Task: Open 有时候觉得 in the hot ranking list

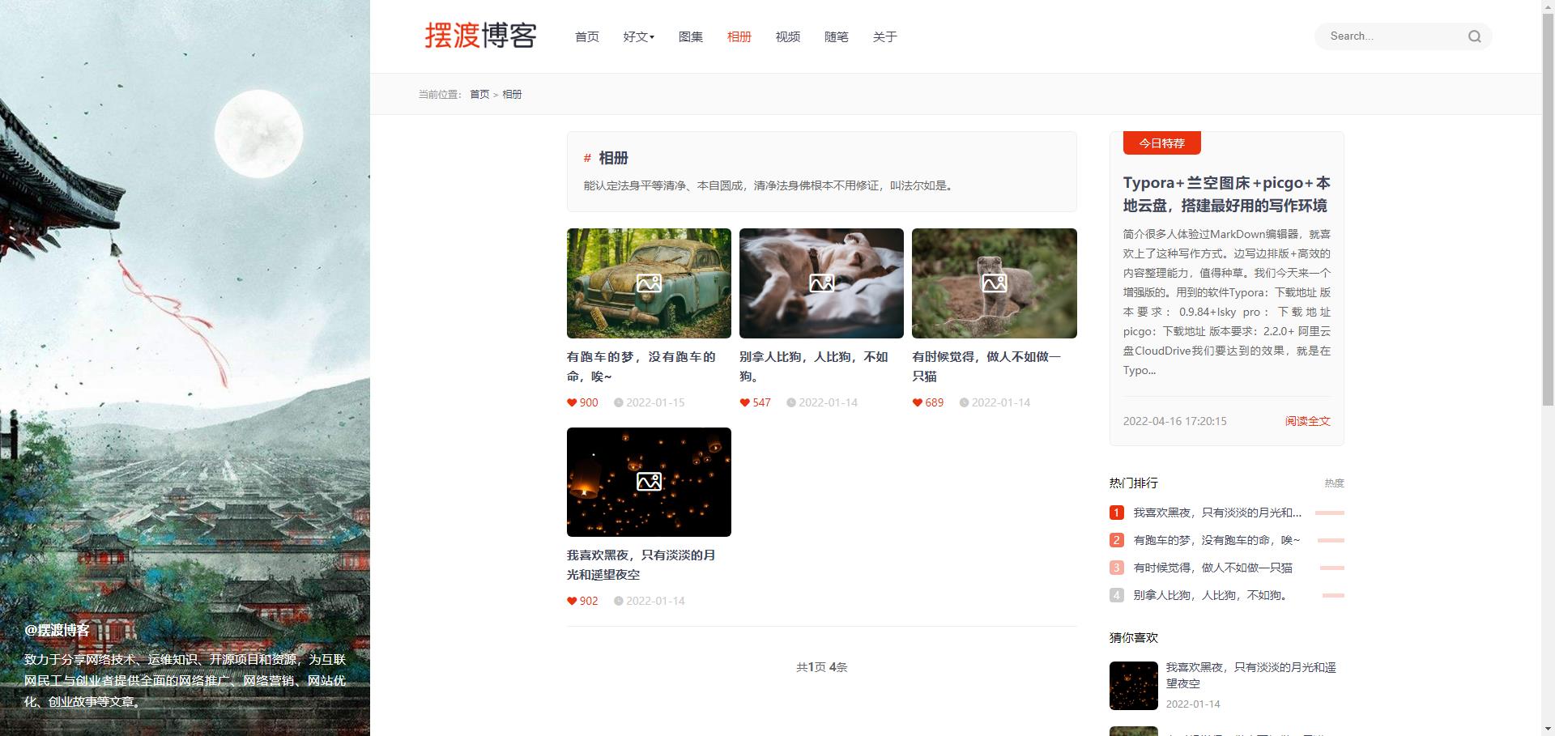Action: coord(1212,568)
